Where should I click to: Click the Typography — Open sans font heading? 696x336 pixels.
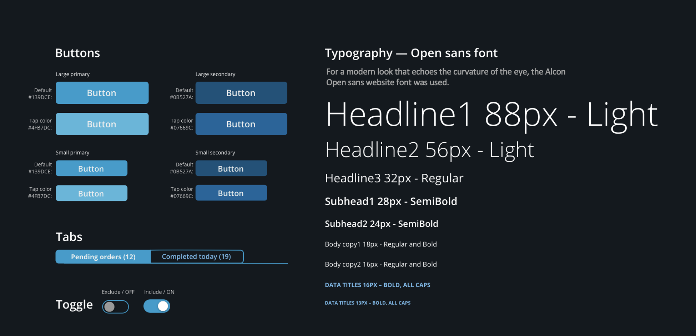(x=411, y=53)
